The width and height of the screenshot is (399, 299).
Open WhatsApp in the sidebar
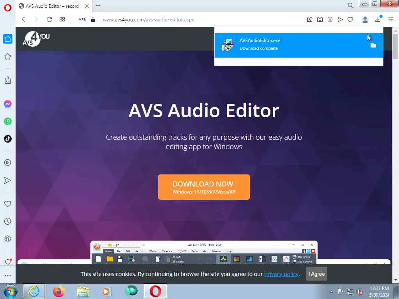click(8, 121)
